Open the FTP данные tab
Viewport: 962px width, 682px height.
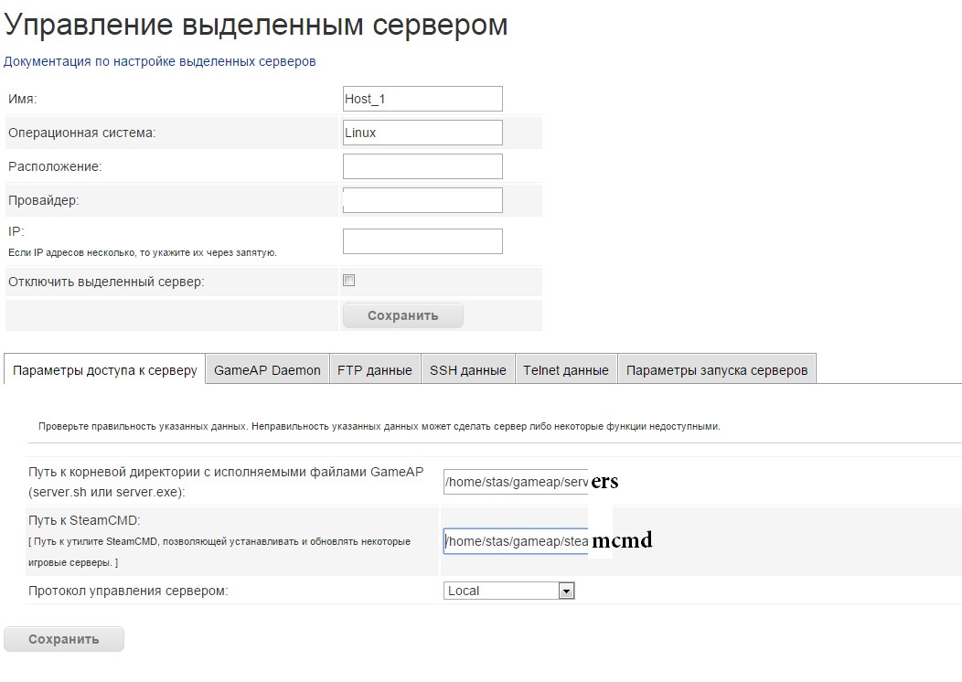point(374,370)
